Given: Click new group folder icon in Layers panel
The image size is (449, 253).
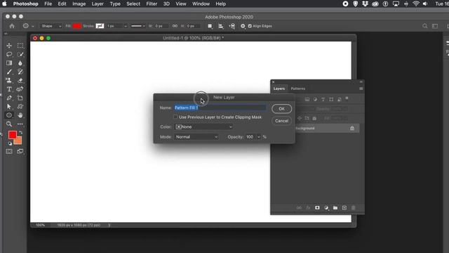Looking at the screenshot, I should 335,208.
